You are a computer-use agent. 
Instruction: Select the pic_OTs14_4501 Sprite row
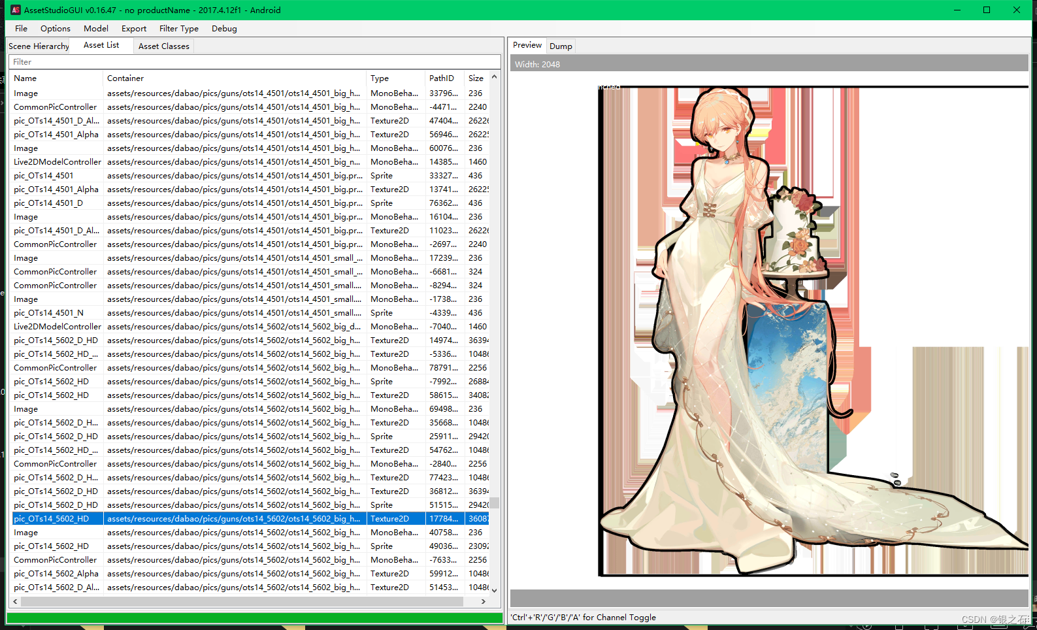250,176
